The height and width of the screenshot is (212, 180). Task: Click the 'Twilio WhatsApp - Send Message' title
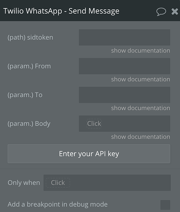click(61, 11)
